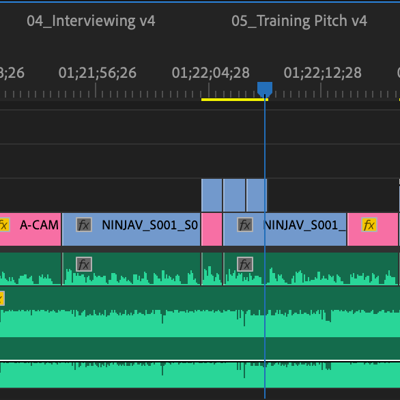Click the gray fx badge on first NINJAV_S001_S0 clip

pyautogui.click(x=84, y=225)
